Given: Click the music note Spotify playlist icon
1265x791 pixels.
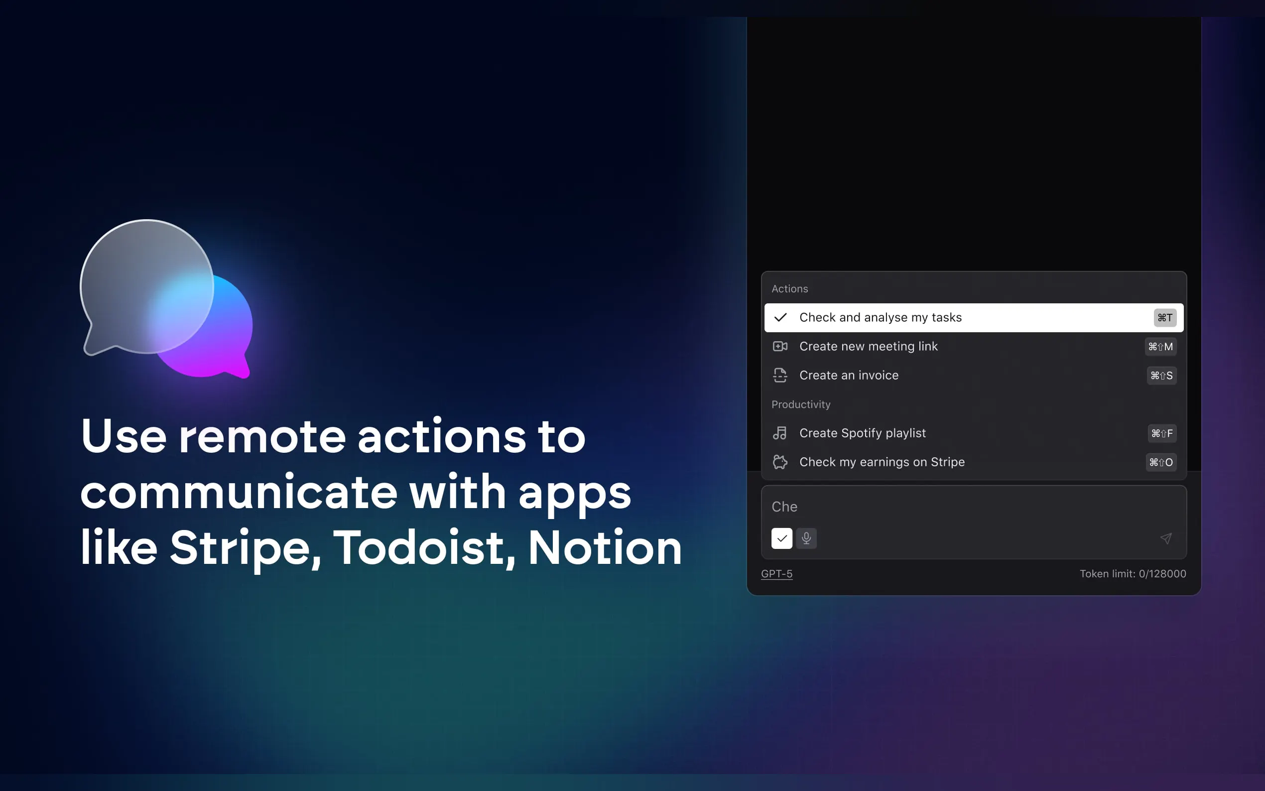Looking at the screenshot, I should coord(780,433).
